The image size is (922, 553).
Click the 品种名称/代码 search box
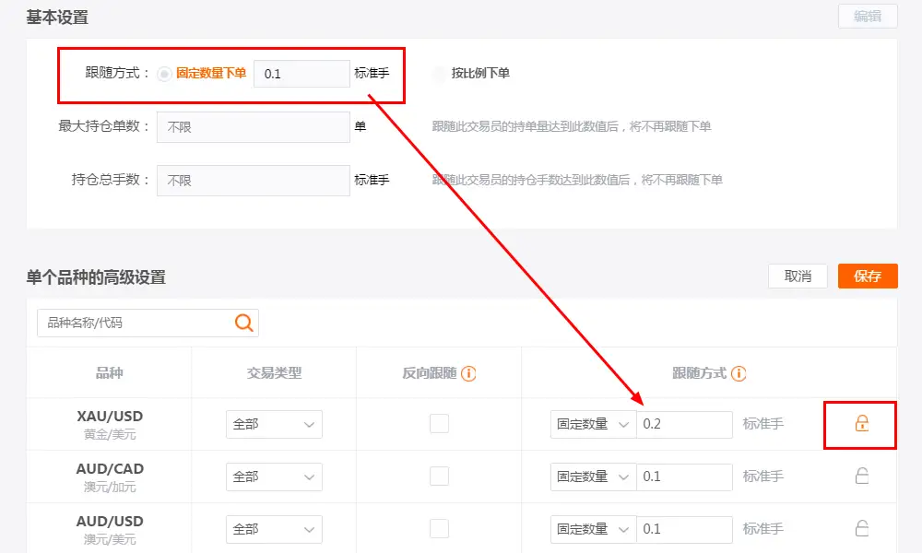(x=148, y=323)
